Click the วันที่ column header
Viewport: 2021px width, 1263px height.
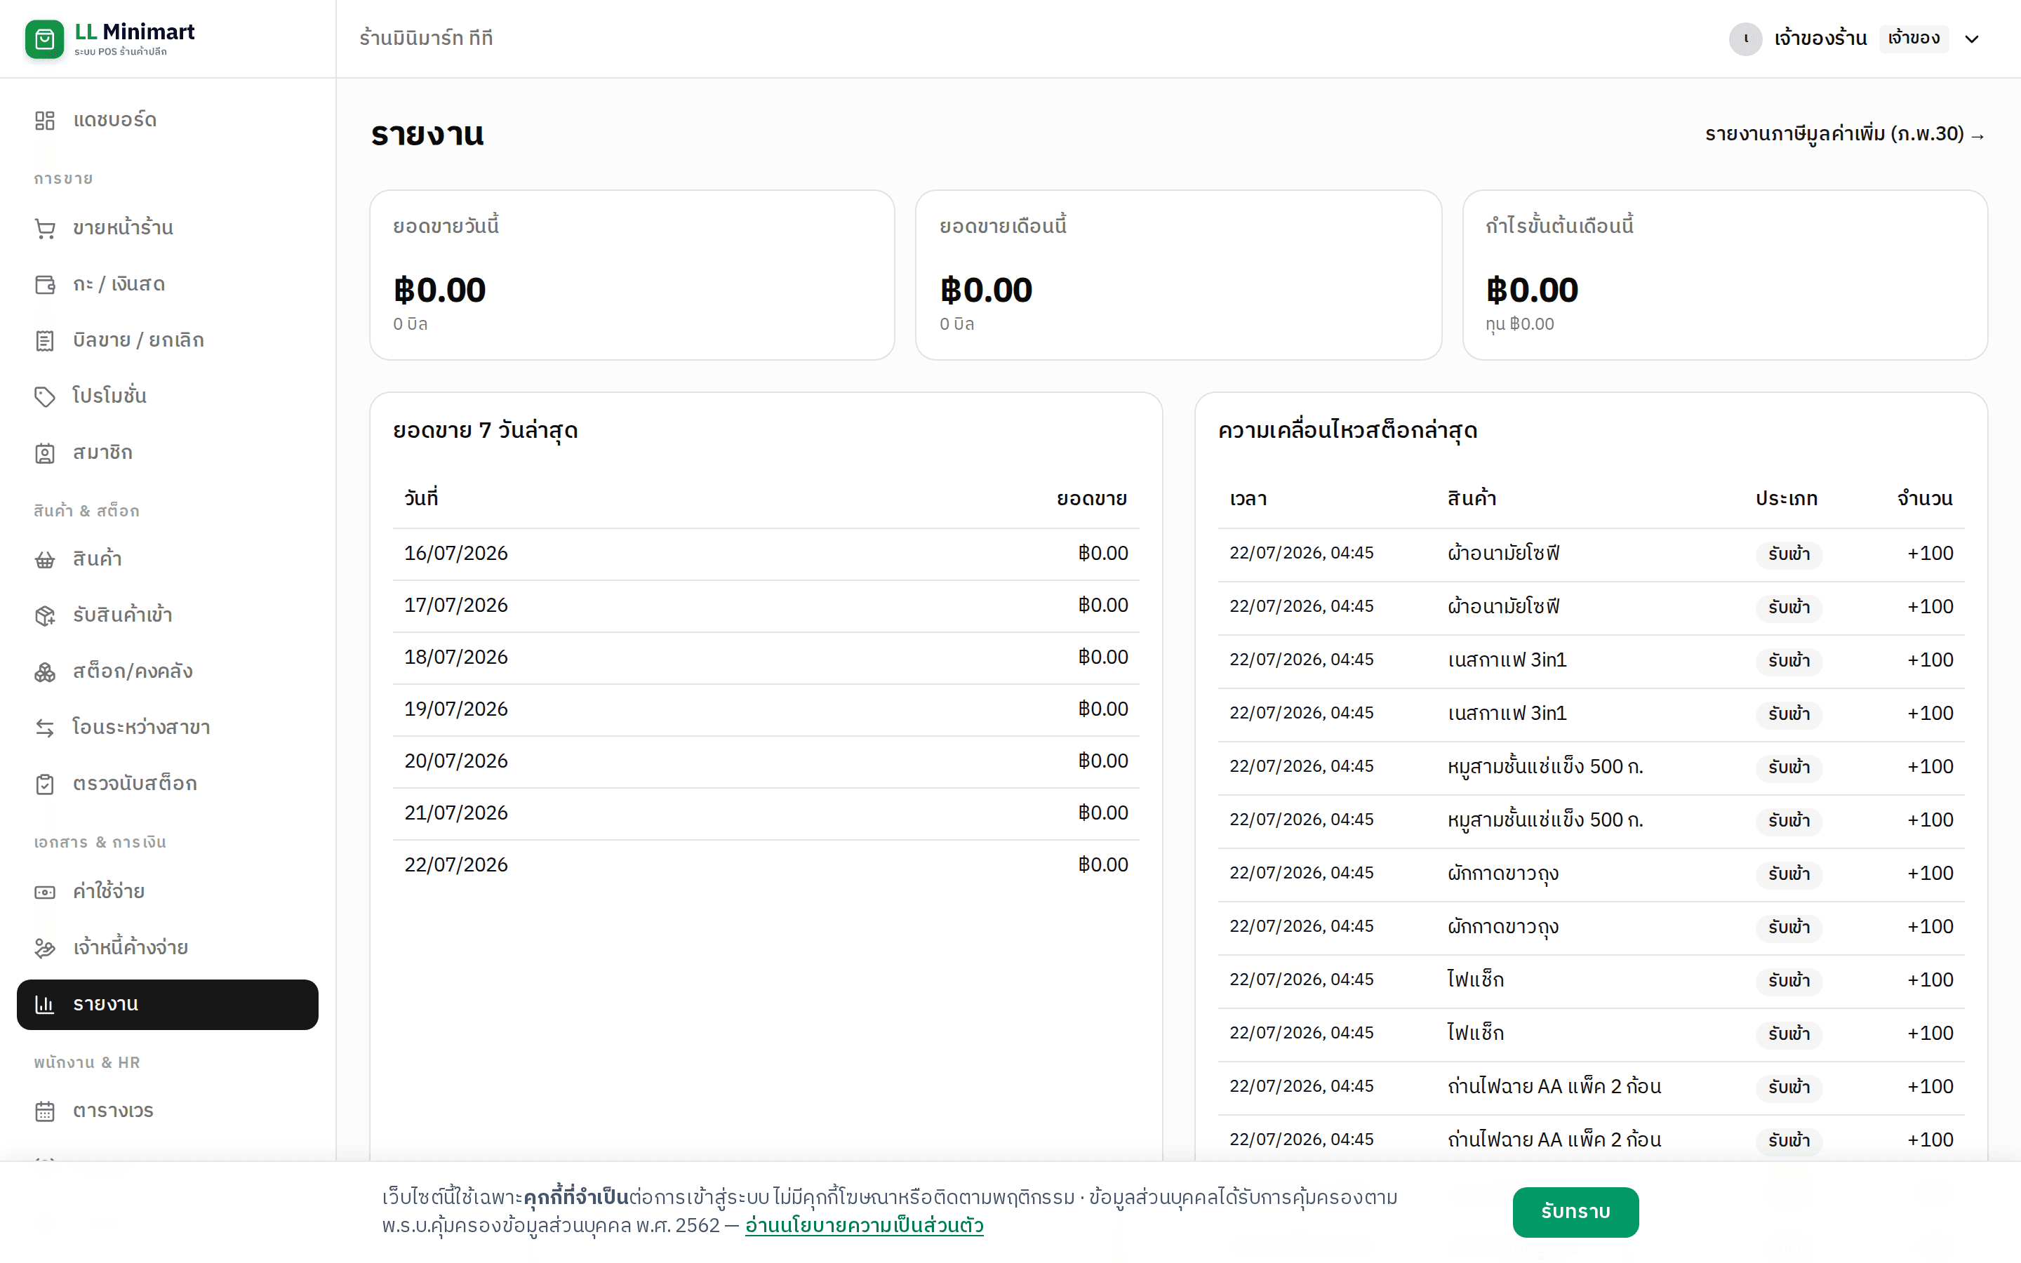pyautogui.click(x=421, y=499)
